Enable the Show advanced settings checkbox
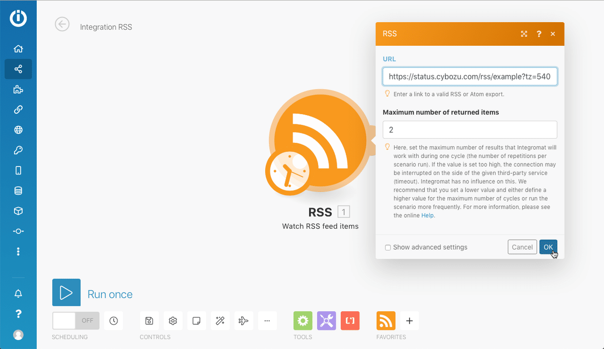 pos(388,247)
